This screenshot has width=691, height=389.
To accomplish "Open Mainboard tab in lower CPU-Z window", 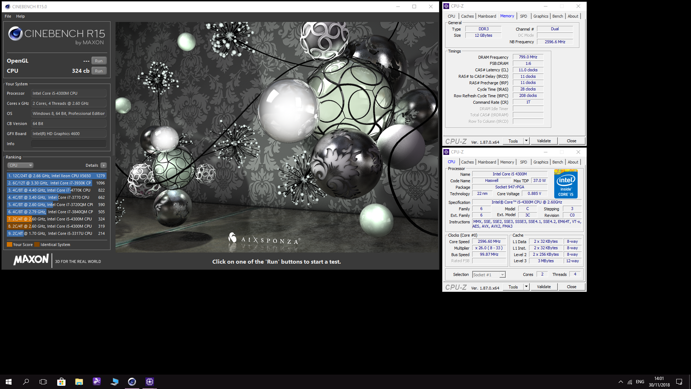I will coord(487,162).
